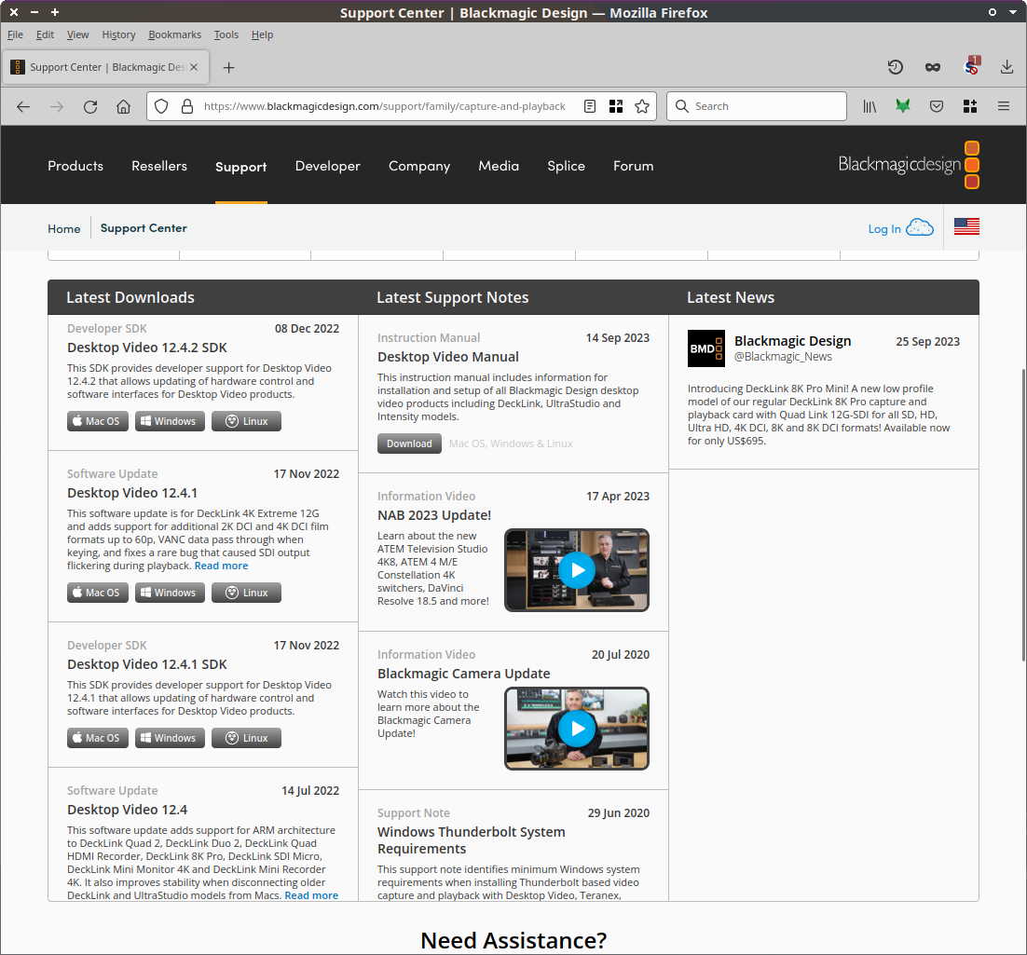
Task: Toggle reader view in the address bar
Action: point(590,106)
